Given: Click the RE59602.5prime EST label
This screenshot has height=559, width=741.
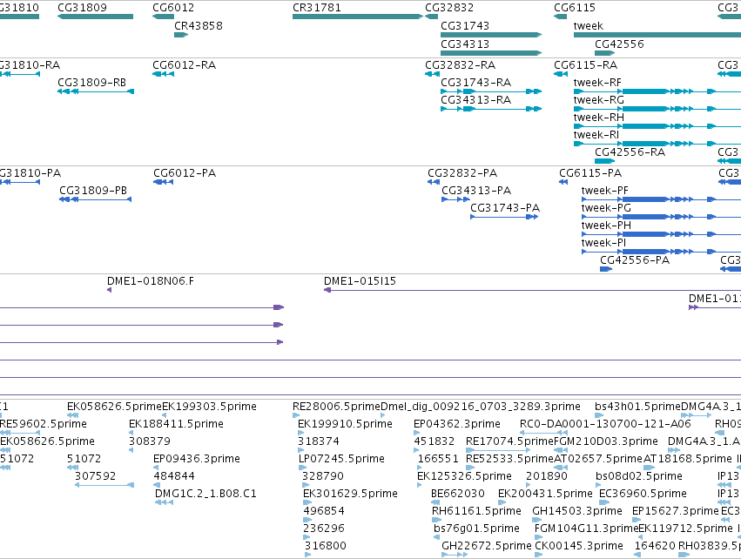Looking at the screenshot, I should [x=43, y=424].
